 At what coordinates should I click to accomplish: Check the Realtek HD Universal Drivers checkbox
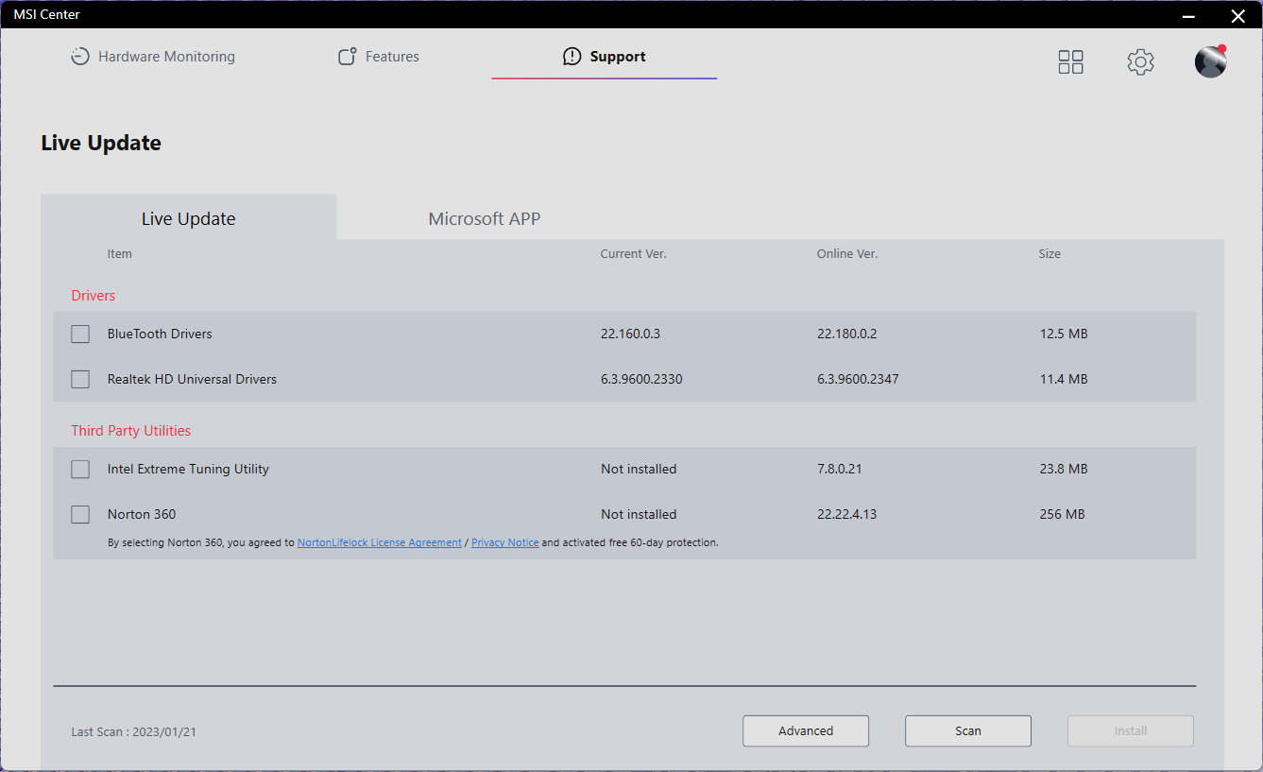pyautogui.click(x=80, y=379)
